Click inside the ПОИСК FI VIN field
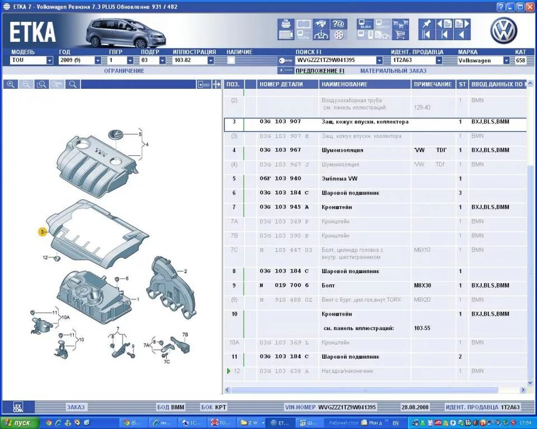Image resolution: width=537 pixels, height=429 pixels. (335, 60)
